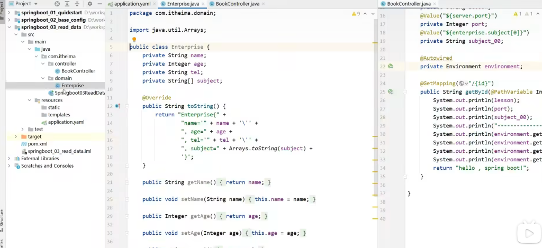The width and height of the screenshot is (542, 248).
Task: Click the yellow lightbulb intention icon
Action: (134, 39)
